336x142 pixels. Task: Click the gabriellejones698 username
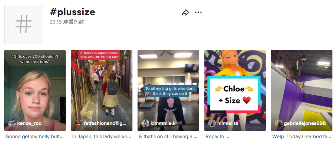tap(305, 123)
